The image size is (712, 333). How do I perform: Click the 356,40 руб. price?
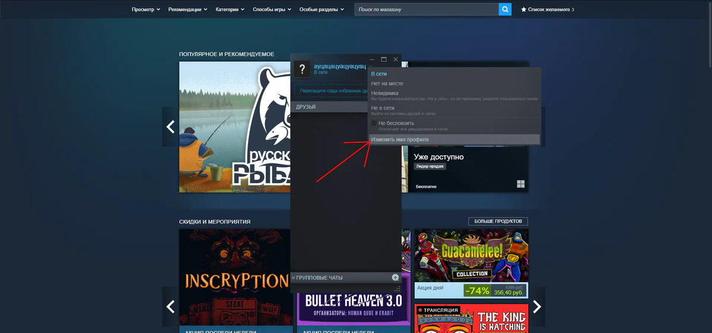pyautogui.click(x=510, y=292)
